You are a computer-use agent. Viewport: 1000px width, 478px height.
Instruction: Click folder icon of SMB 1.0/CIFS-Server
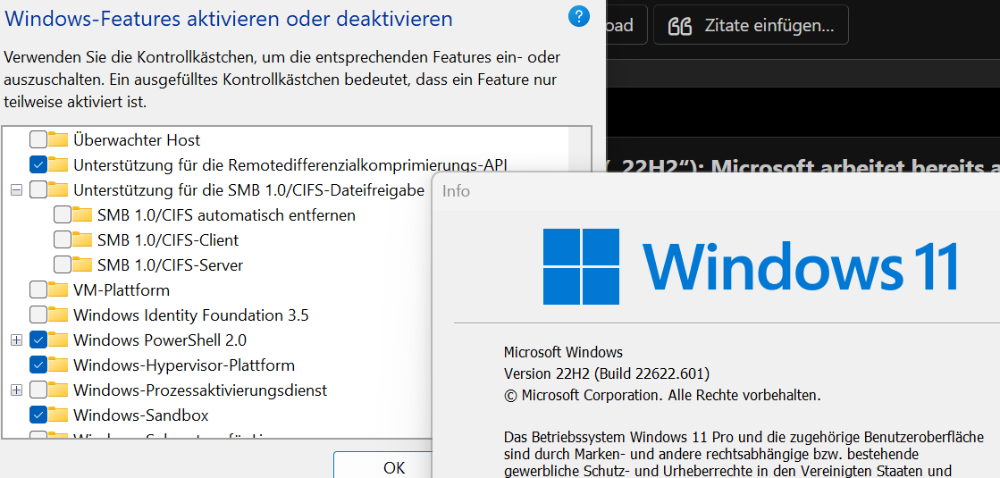[82, 264]
